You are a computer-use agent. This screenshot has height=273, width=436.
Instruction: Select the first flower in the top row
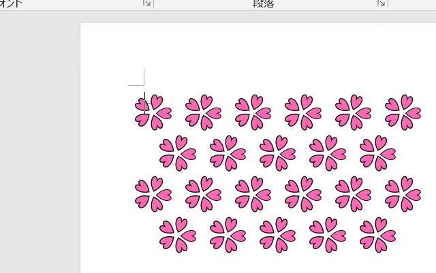pos(153,112)
